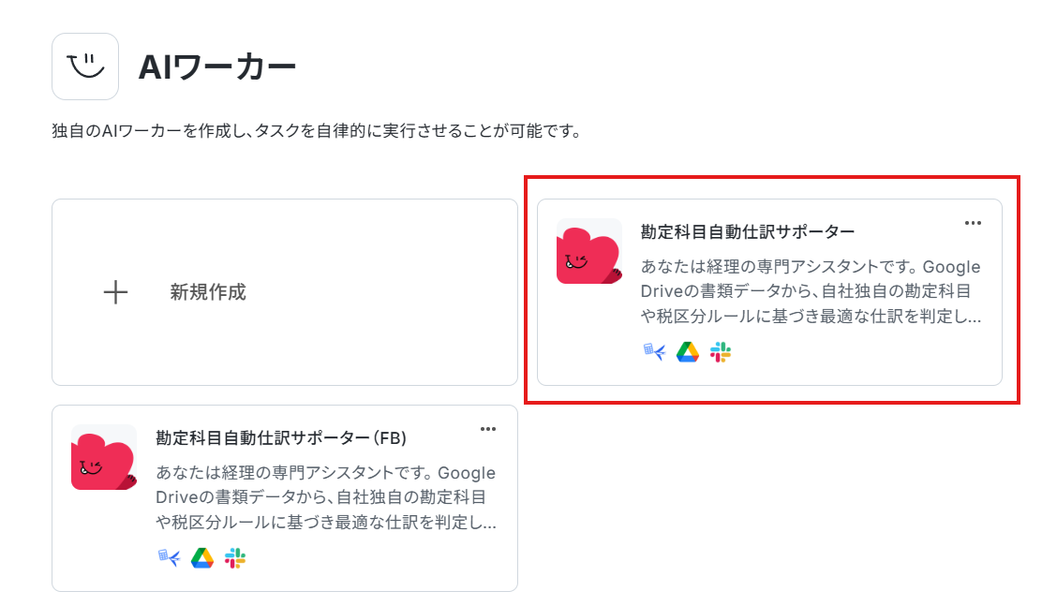This screenshot has width=1057, height=606.
Task: Click blue table-arrow icon in 勘定科目自動仕訳サポーター card
Action: point(654,352)
